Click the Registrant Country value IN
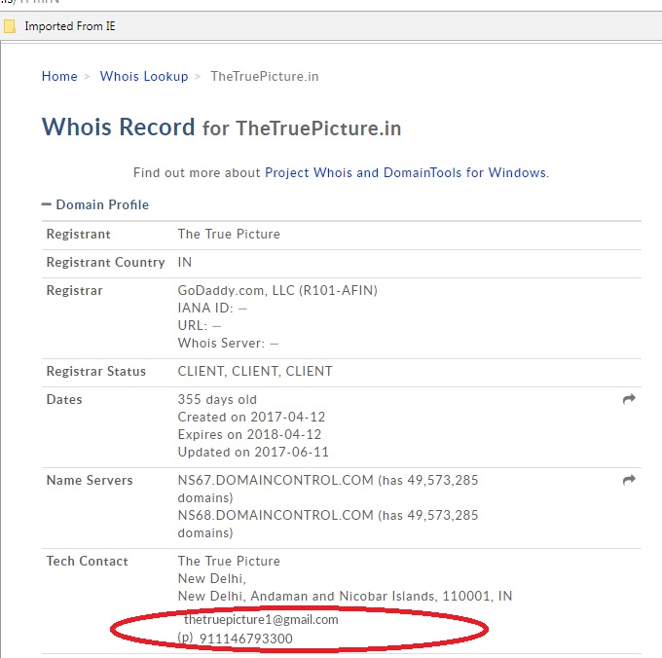The height and width of the screenshot is (658, 662). (x=185, y=262)
